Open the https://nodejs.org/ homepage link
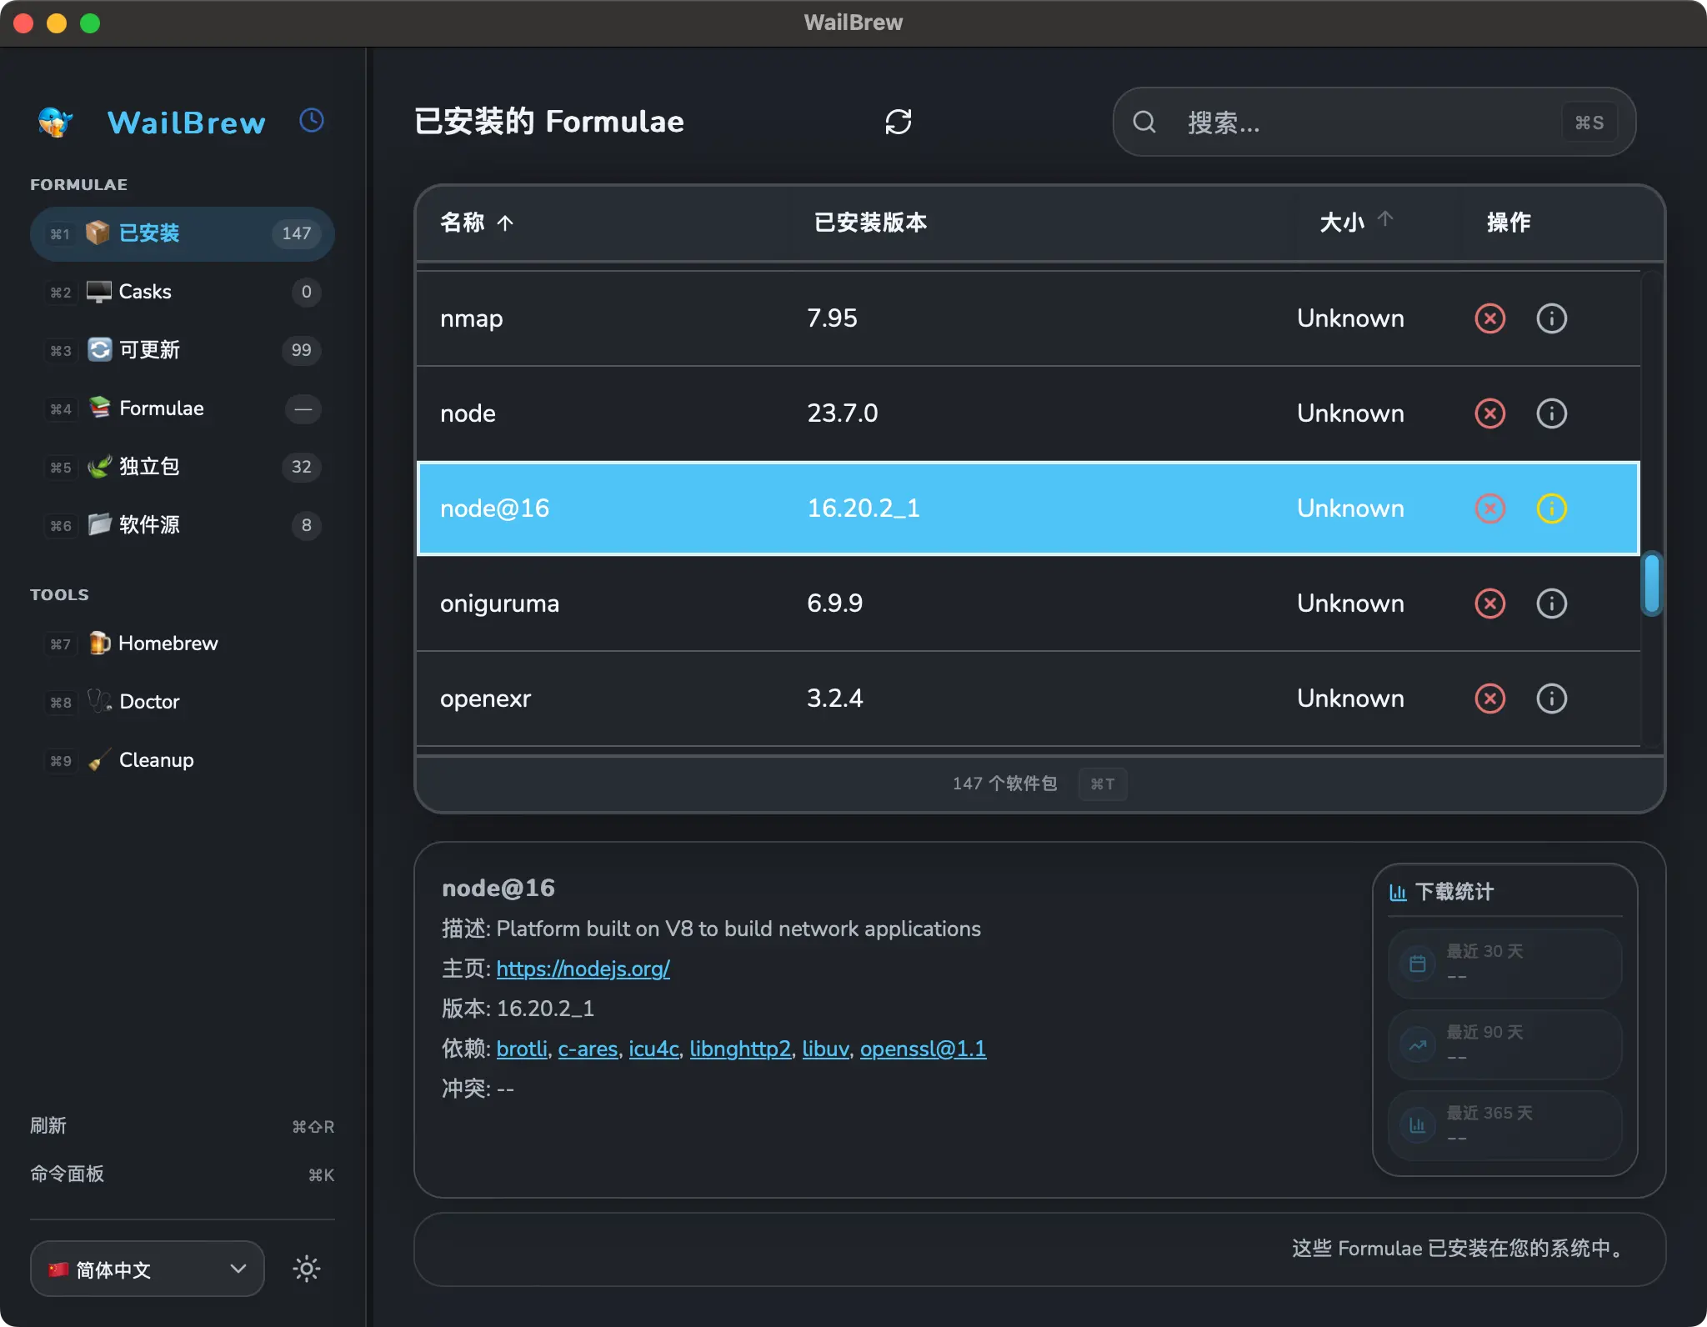The image size is (1707, 1327). point(583,969)
